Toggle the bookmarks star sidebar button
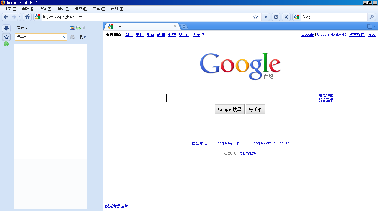 [6, 37]
